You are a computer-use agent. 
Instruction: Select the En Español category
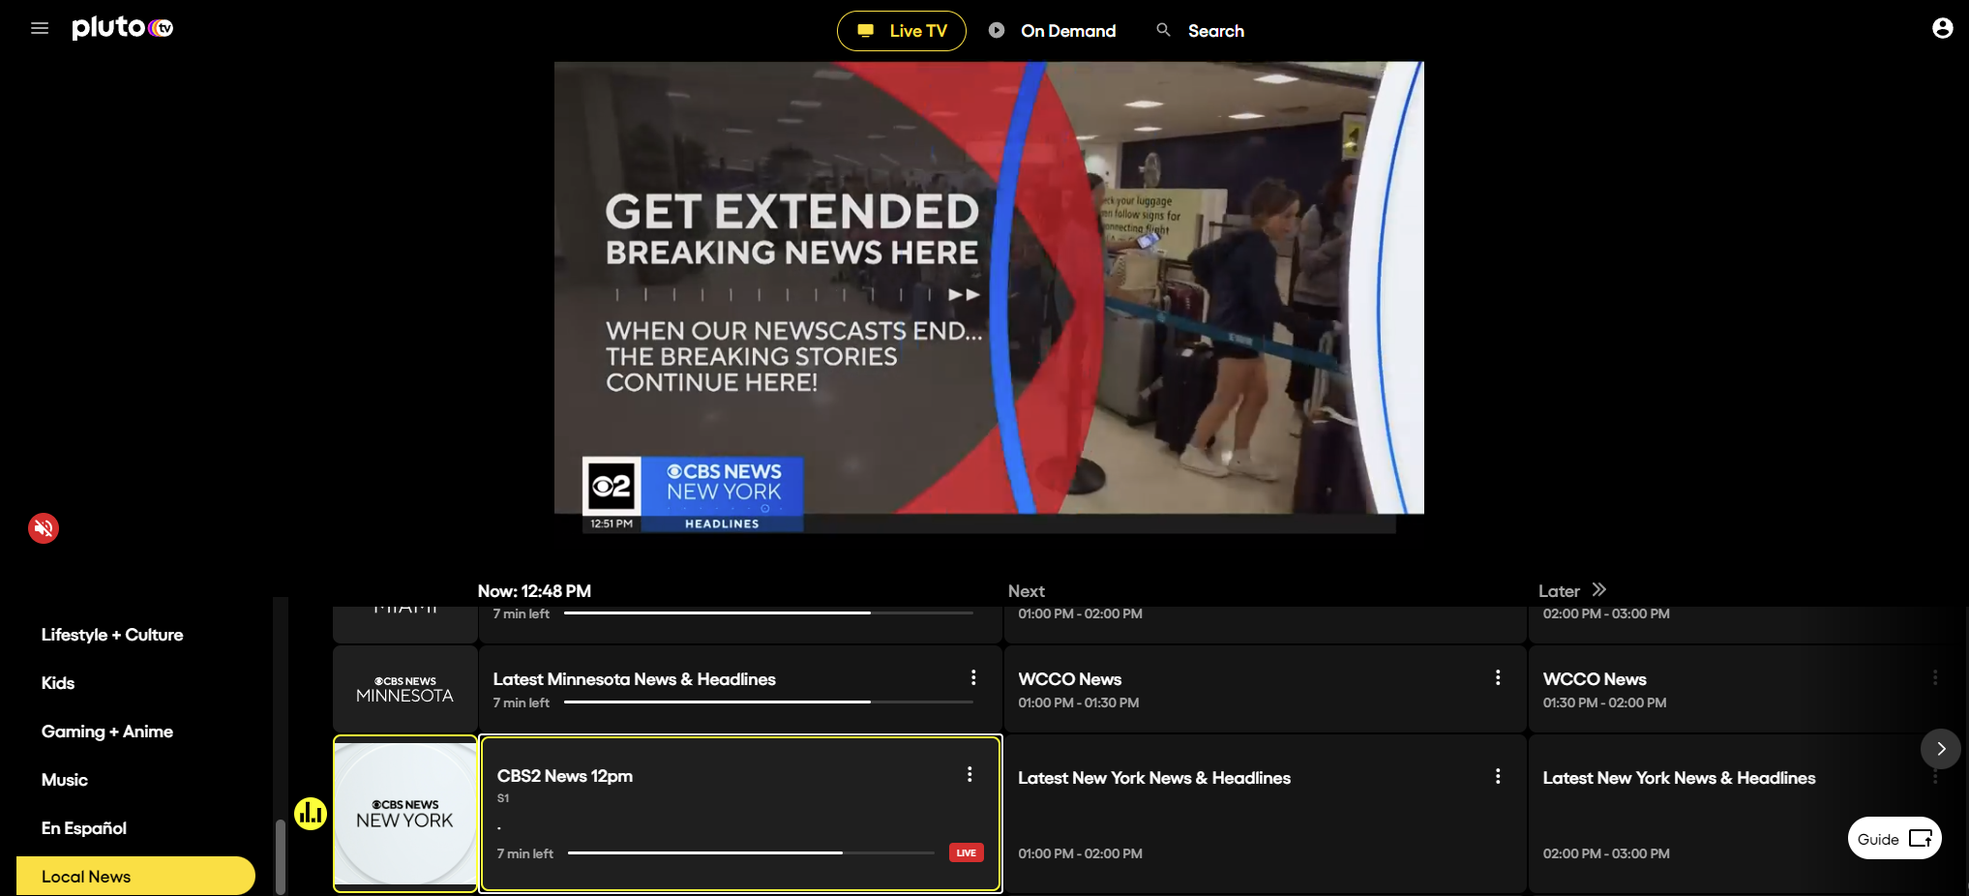[83, 827]
